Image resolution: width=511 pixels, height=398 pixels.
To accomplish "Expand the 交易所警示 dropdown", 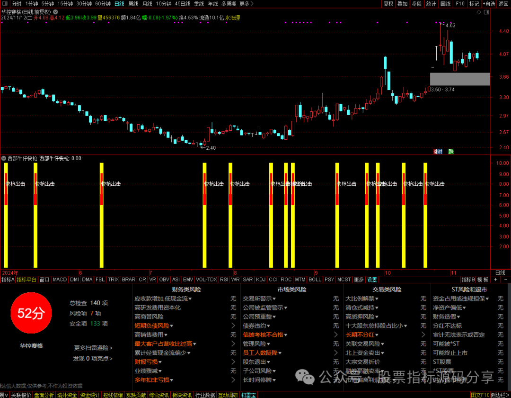I will pos(259,298).
